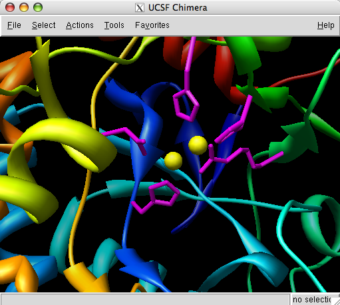Pick the lower magenta ring residue
This screenshot has width=340, height=305.
point(164,192)
